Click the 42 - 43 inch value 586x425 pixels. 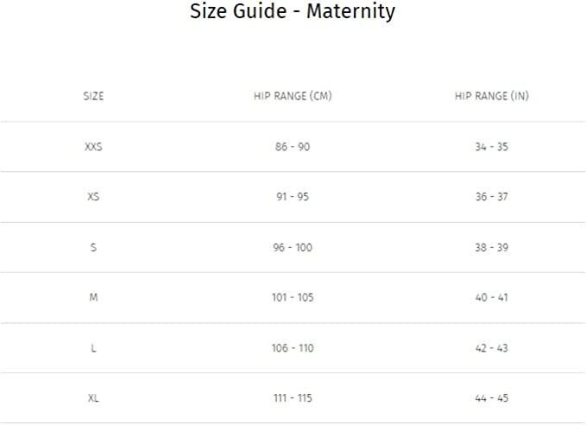point(492,348)
